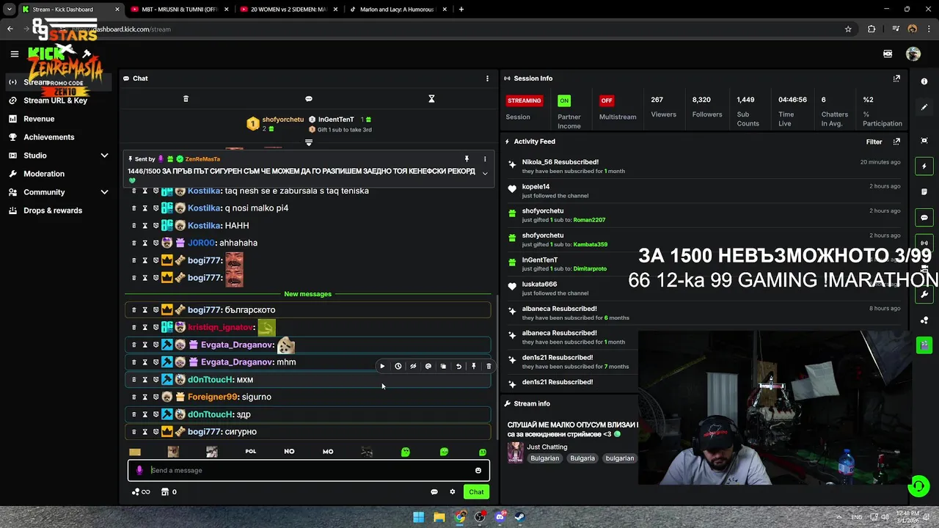Click the Kostilka username on 'HAHH' message

[205, 226]
